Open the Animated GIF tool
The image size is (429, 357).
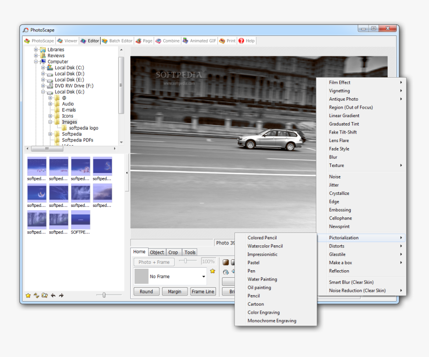pyautogui.click(x=199, y=40)
